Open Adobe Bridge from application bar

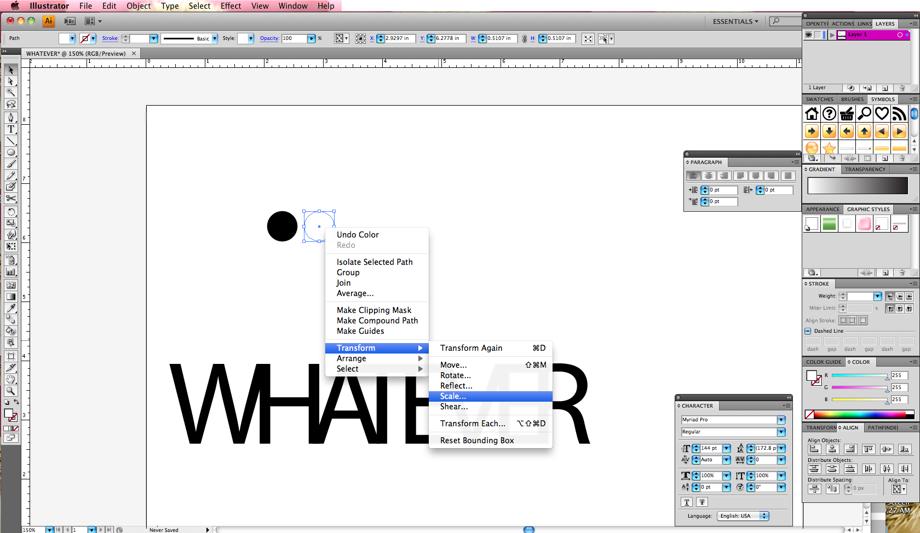[x=70, y=21]
